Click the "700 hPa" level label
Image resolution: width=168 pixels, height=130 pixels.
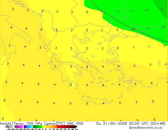[34, 124]
